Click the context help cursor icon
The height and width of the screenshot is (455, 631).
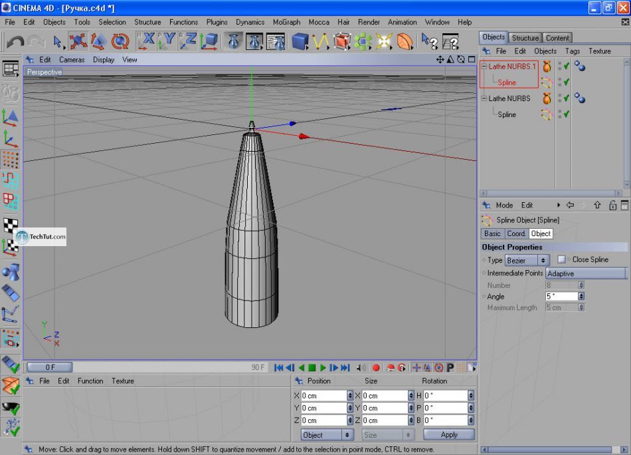(x=429, y=41)
